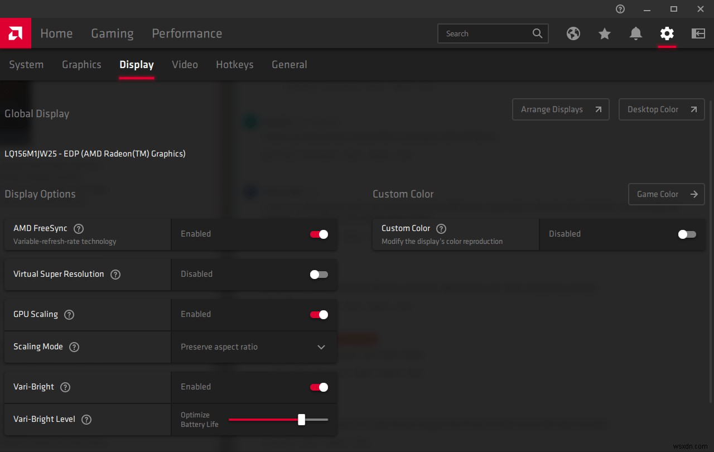This screenshot has height=452, width=714.
Task: Disable AMD FreeSync
Action: click(318, 234)
